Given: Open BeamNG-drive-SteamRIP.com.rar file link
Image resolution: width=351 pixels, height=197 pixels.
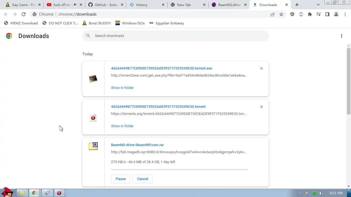Looking at the screenshot, I should (x=137, y=145).
